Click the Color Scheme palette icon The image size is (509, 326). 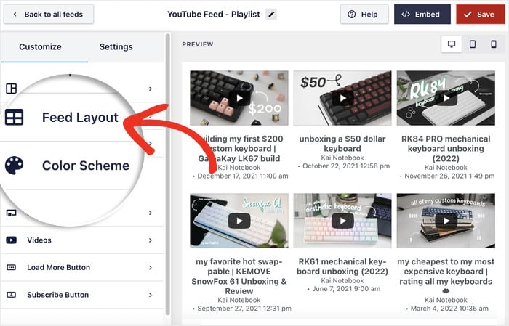(x=14, y=166)
